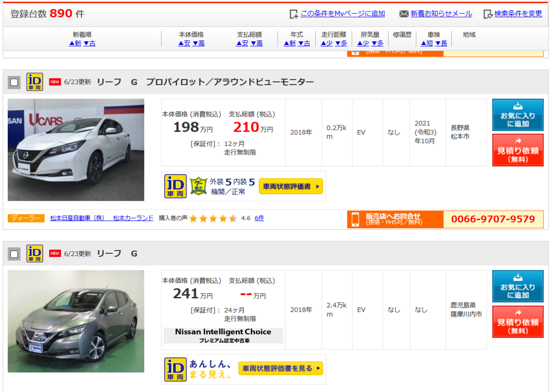Add gray Leaf to favorites (お気に入りに追加)
Screen dimensions: 551x392
click(x=518, y=286)
